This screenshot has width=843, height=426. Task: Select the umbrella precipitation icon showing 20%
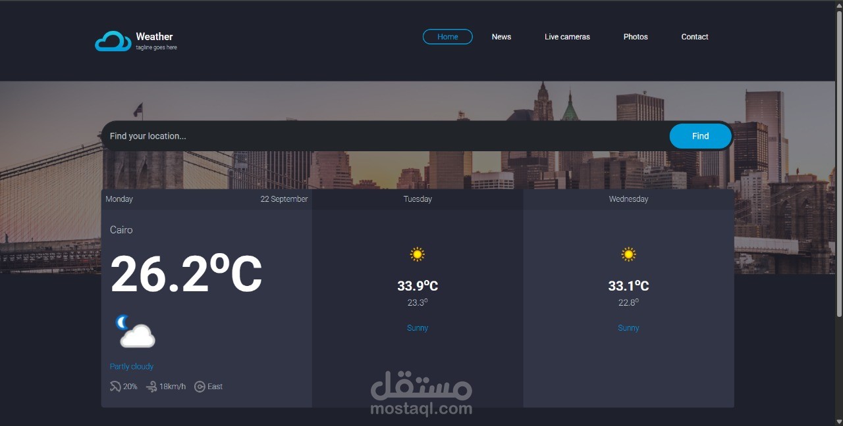click(116, 387)
